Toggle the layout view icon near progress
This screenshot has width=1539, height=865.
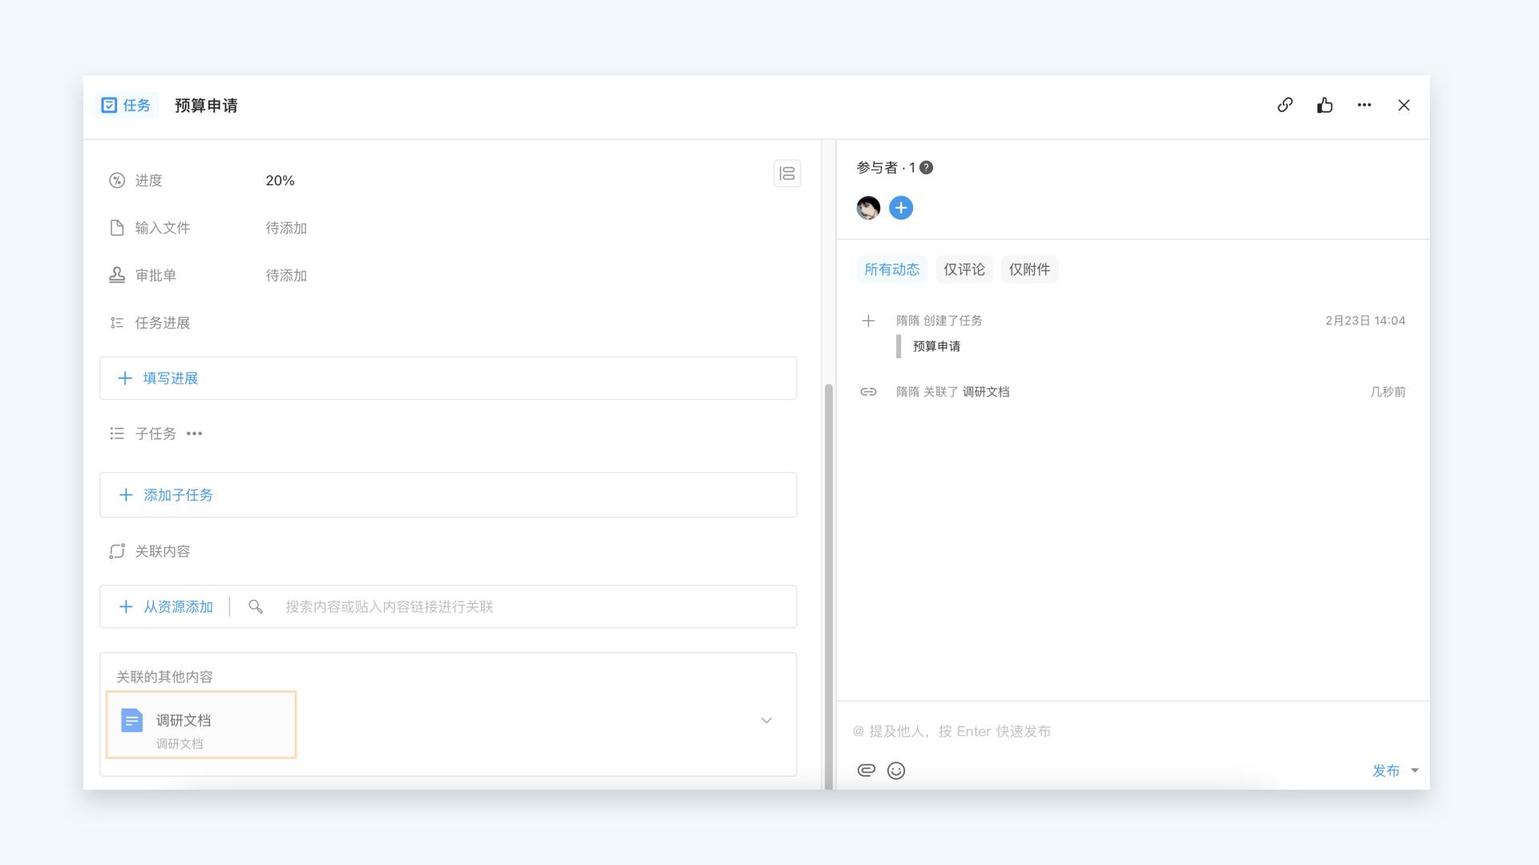tap(786, 173)
